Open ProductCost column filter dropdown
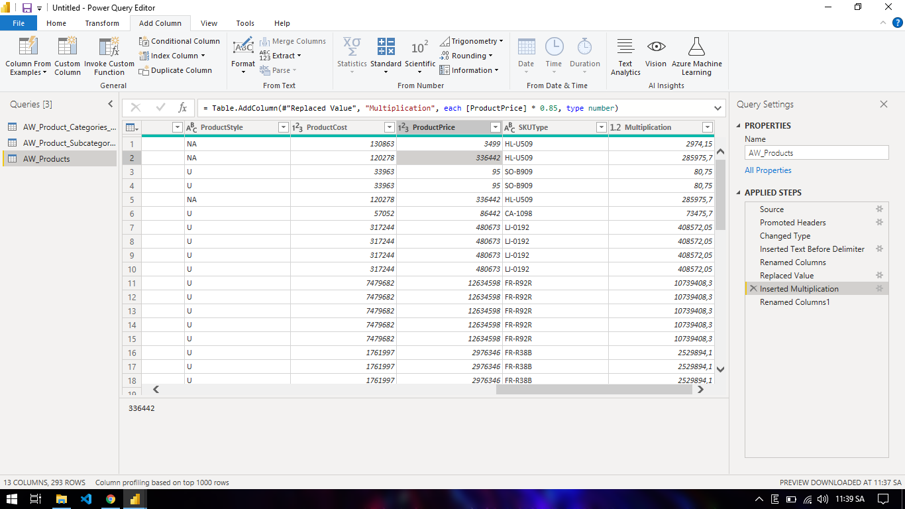This screenshot has height=509, width=905. (389, 127)
